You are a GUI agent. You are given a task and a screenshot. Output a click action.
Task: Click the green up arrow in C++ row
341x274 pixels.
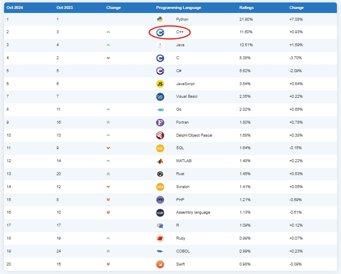coord(108,32)
